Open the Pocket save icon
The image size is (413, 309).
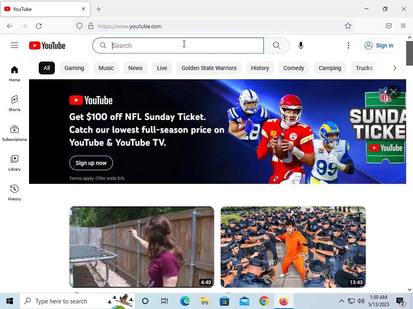coord(389,26)
